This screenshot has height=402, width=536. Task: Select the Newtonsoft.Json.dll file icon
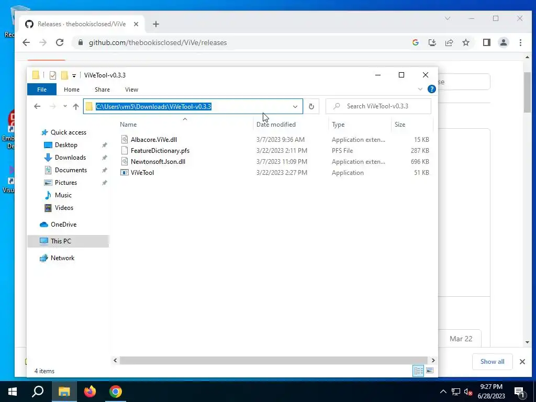point(125,161)
